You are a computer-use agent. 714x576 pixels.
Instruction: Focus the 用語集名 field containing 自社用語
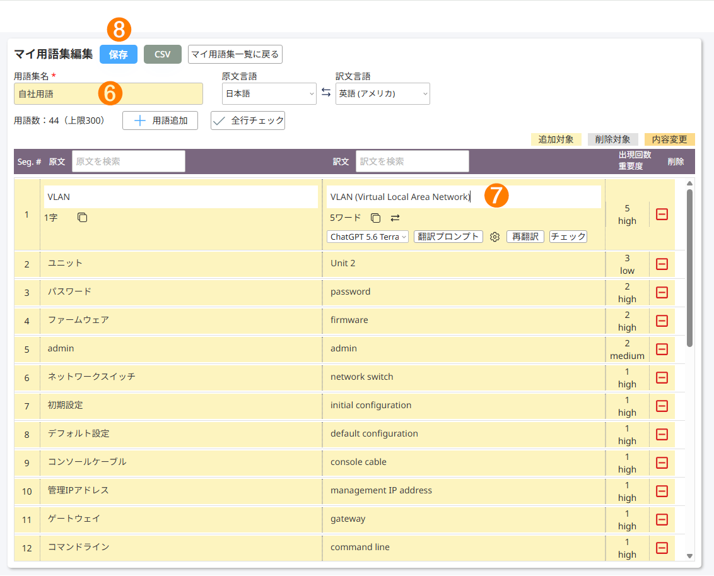click(108, 94)
